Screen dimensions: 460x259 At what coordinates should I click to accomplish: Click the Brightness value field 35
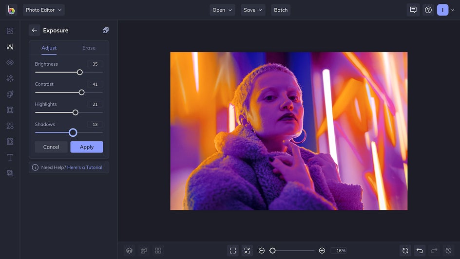tap(95, 64)
